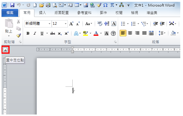This screenshot has width=183, height=116.
Task: Insert symbol with the Omega icon
Action: 105,5
